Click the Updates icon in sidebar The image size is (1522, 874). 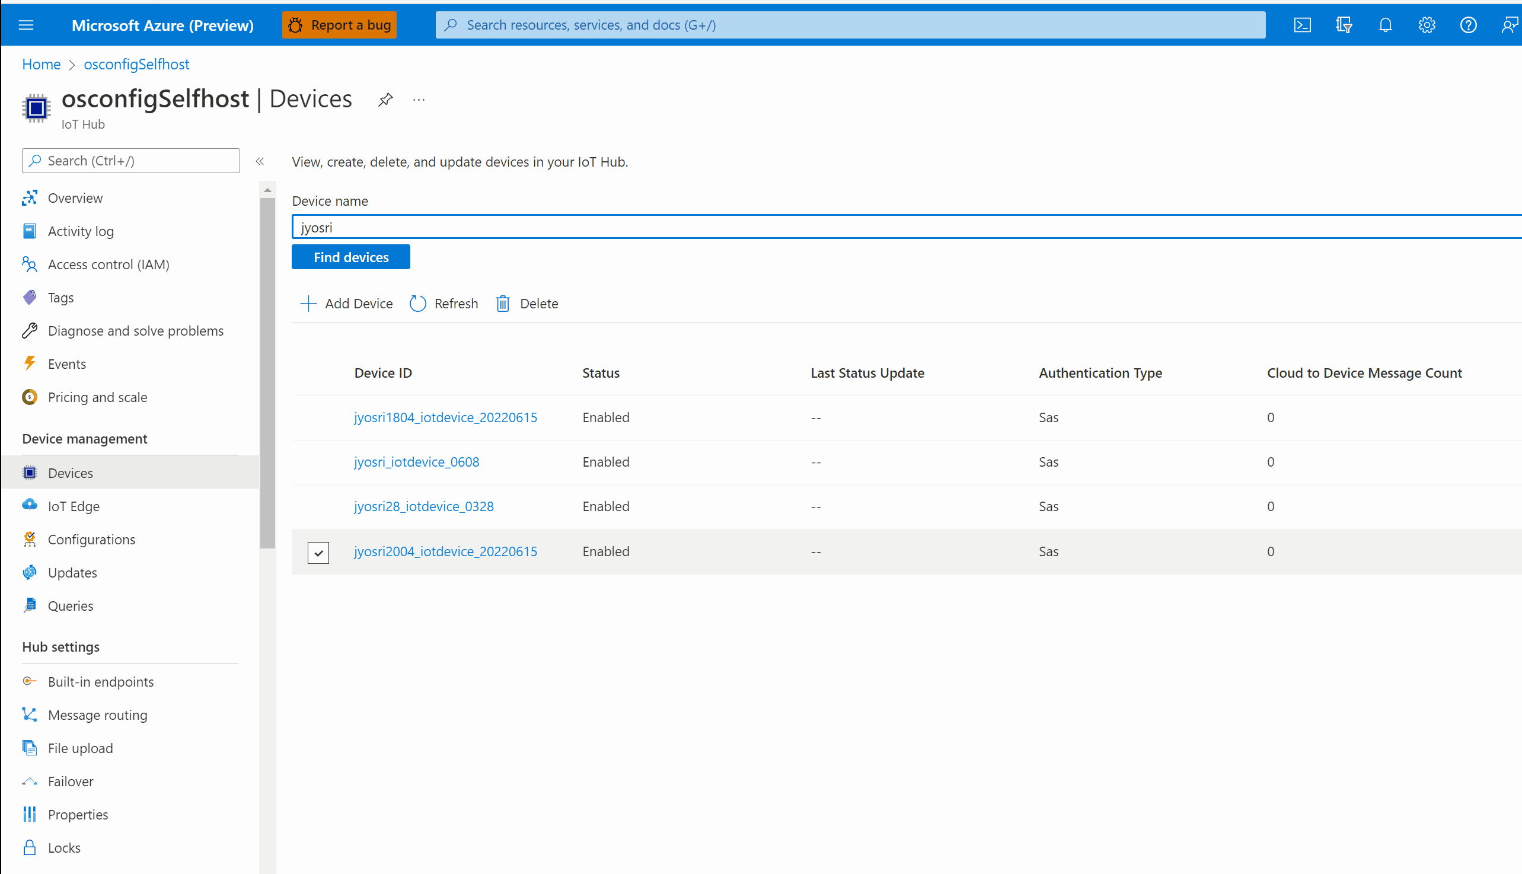30,572
